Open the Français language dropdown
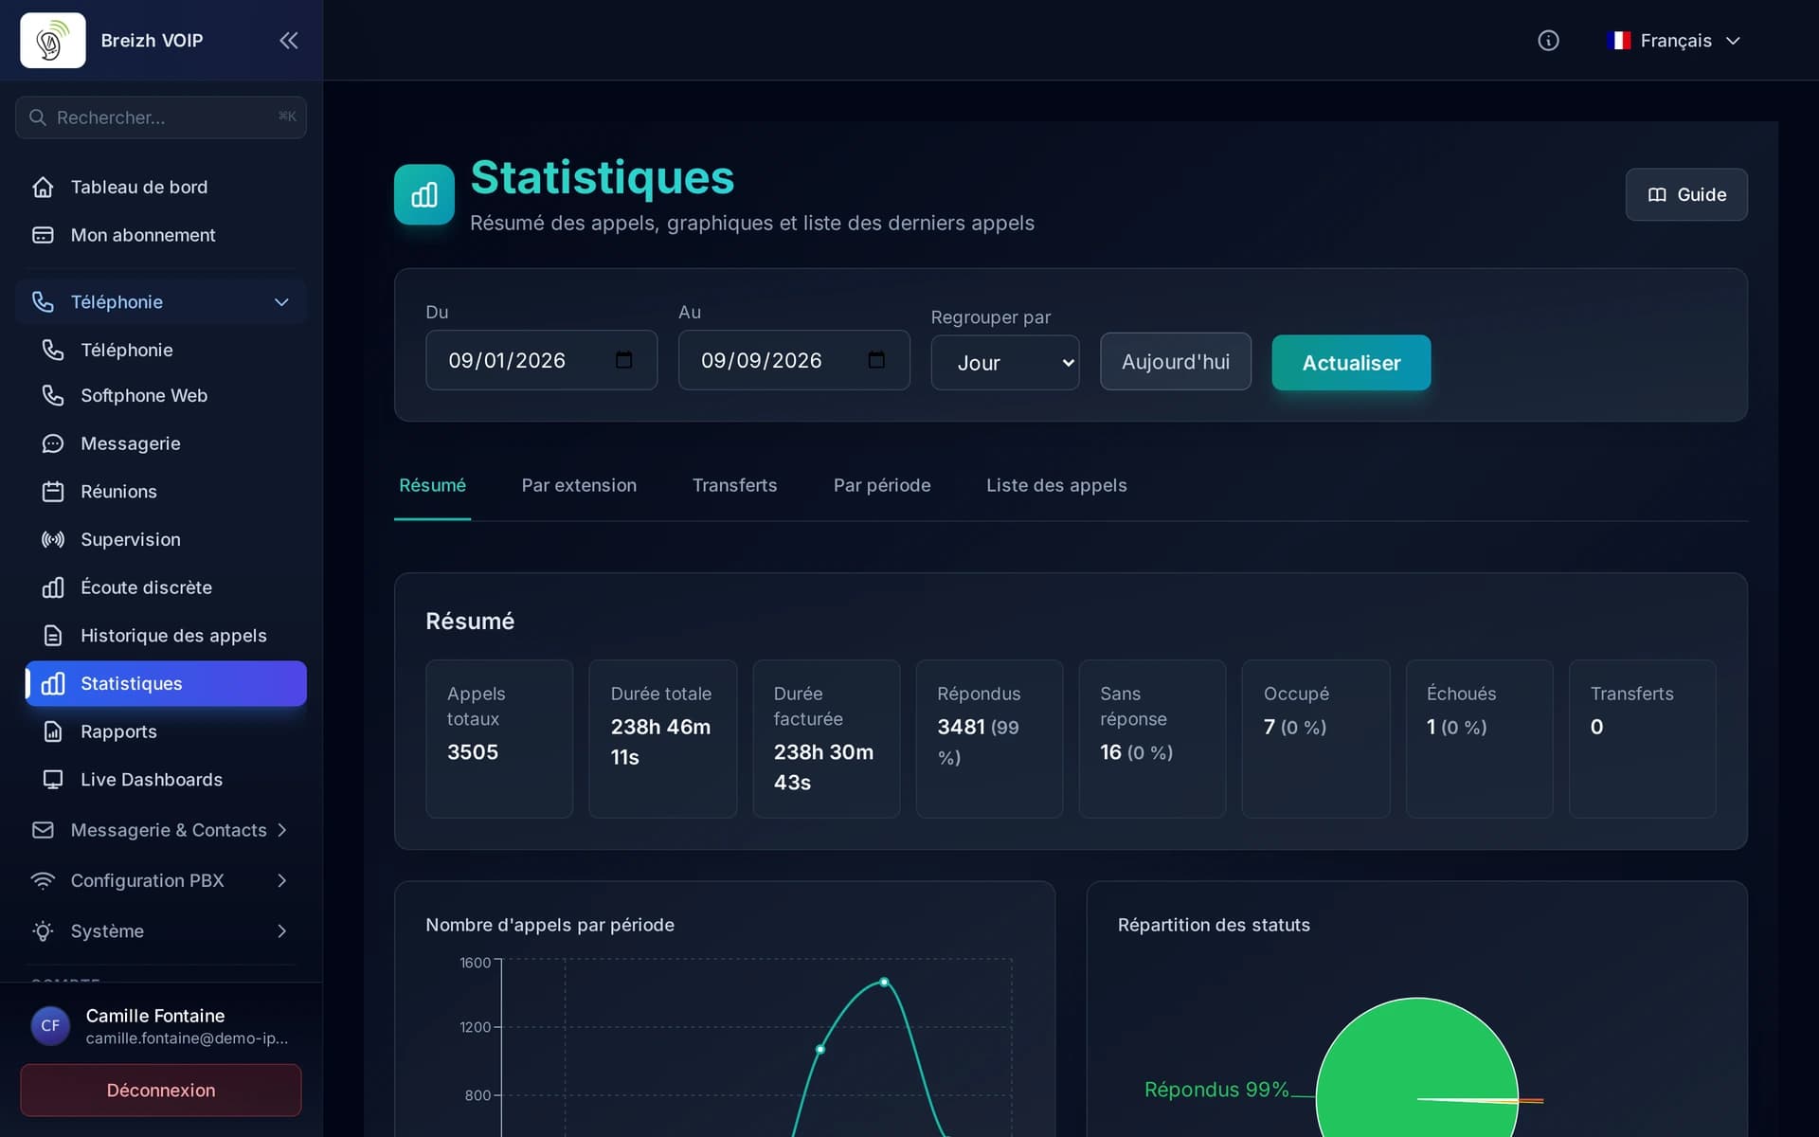This screenshot has height=1137, width=1819. coord(1675,41)
